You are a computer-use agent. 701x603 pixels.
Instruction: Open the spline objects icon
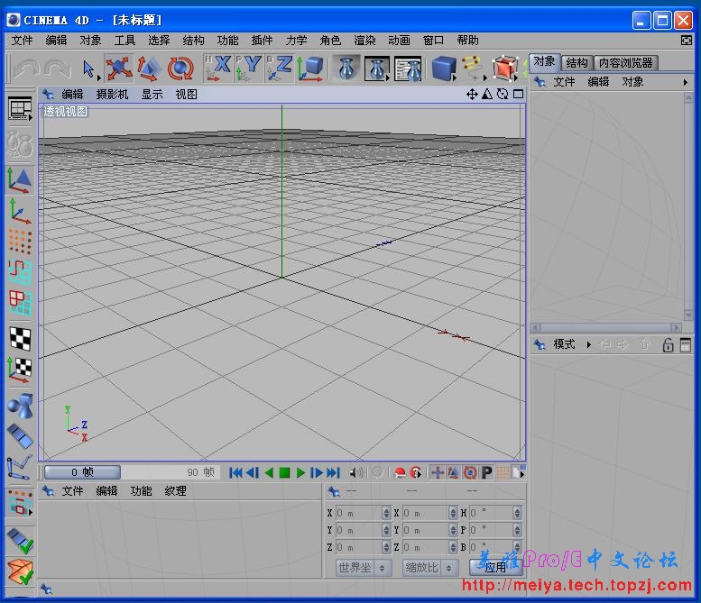point(474,69)
